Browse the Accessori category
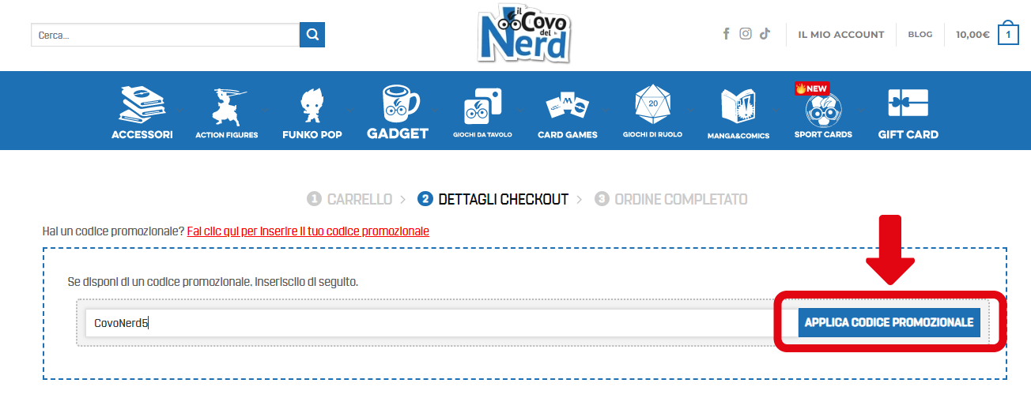This screenshot has height=402, width=1031. pos(142,112)
